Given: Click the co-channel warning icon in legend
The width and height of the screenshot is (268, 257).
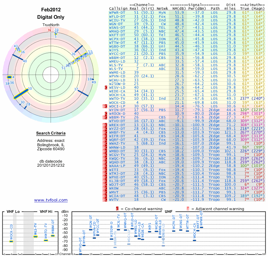Looking at the screenshot, I should (117, 208).
